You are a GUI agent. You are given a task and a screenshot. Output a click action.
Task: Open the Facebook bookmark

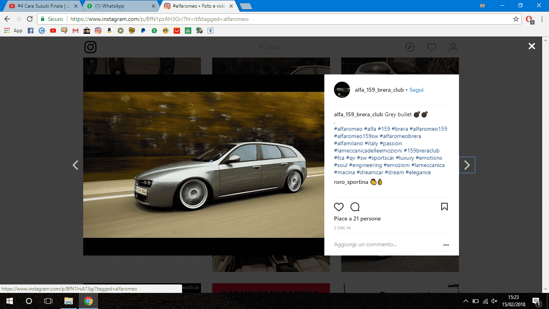click(31, 31)
